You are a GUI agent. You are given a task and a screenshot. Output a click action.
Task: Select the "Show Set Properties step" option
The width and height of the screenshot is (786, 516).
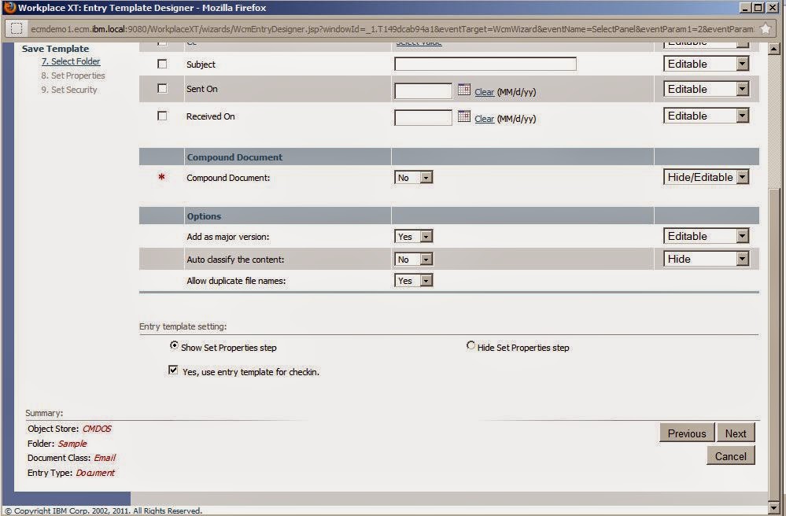(x=175, y=345)
